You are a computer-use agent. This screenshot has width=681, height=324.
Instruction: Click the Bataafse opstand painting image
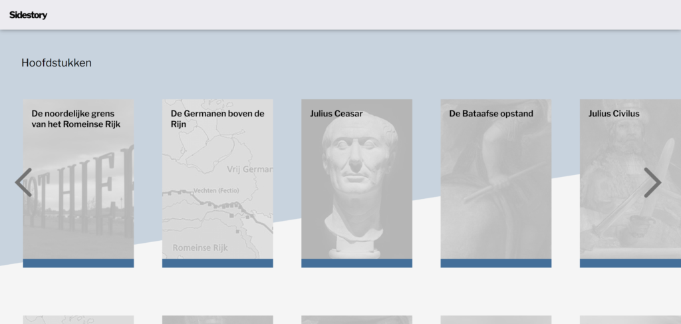point(495,193)
